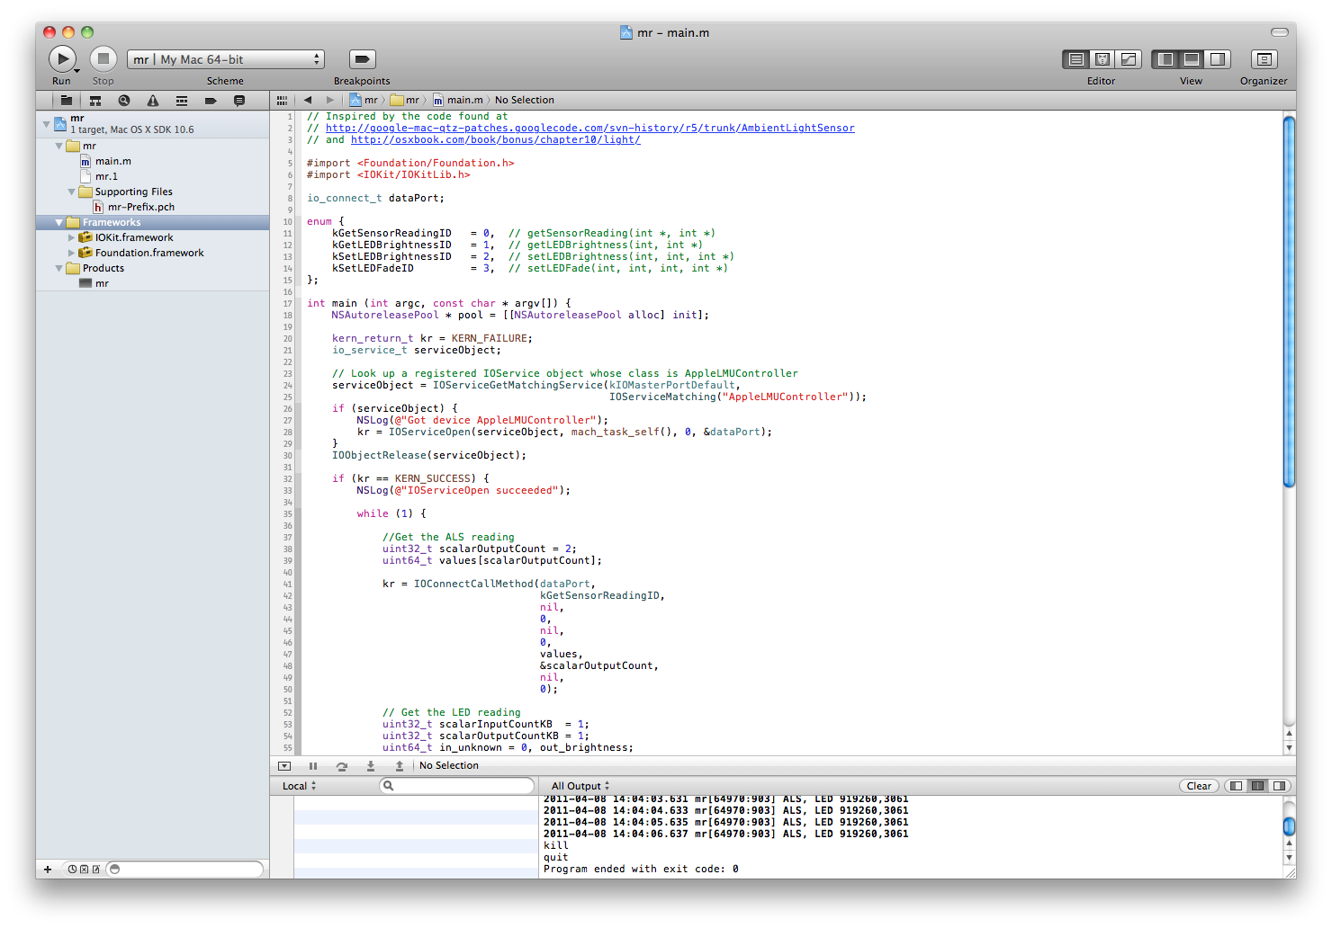Image resolution: width=1332 pixels, height=928 pixels.
Task: Toggle the bottom Debug area view button
Action: pos(1192,59)
